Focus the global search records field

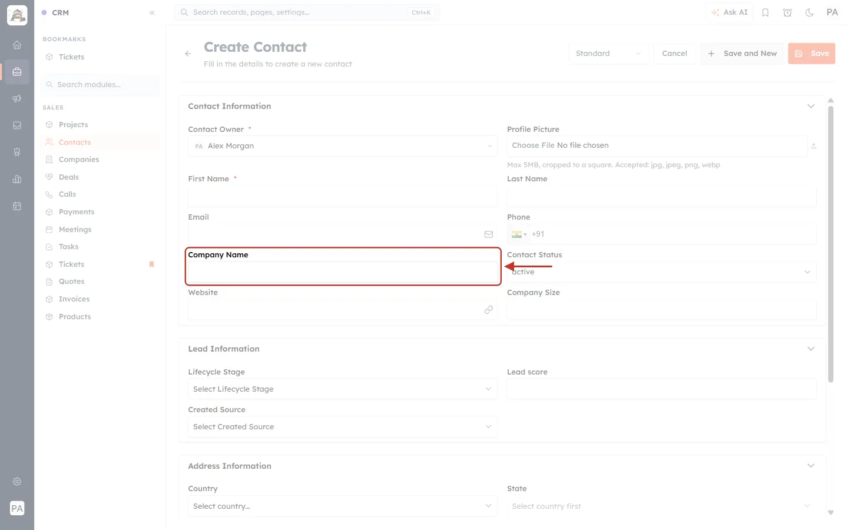(307, 12)
